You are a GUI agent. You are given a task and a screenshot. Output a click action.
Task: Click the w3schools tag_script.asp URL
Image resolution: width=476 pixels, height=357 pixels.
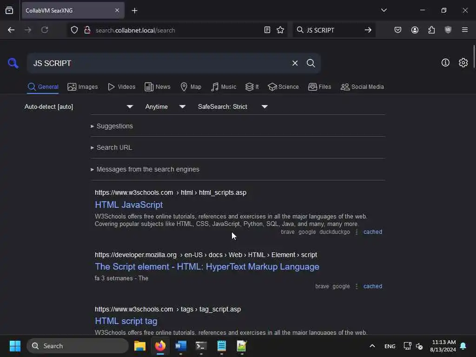coord(168,309)
